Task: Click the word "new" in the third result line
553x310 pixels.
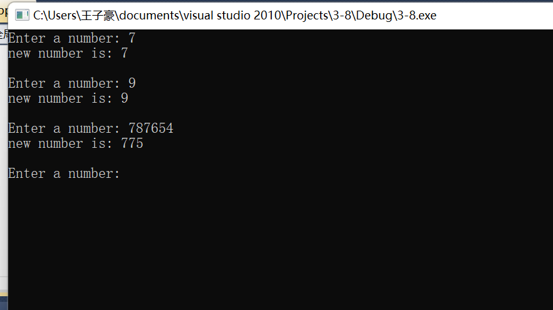Action: (x=19, y=143)
